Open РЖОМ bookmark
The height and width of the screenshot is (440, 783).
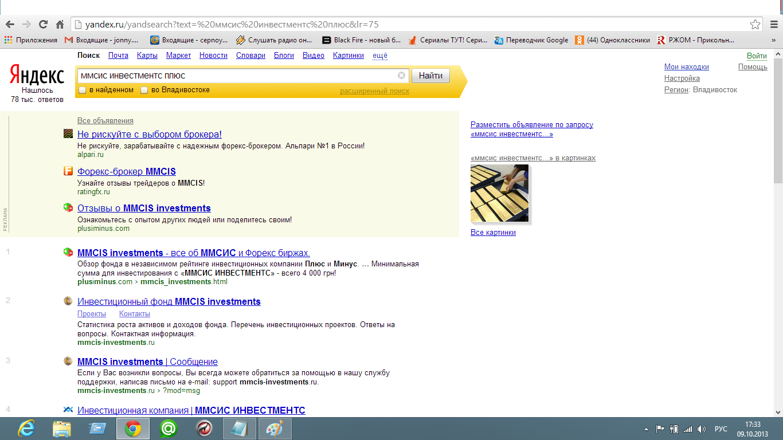pyautogui.click(x=696, y=40)
